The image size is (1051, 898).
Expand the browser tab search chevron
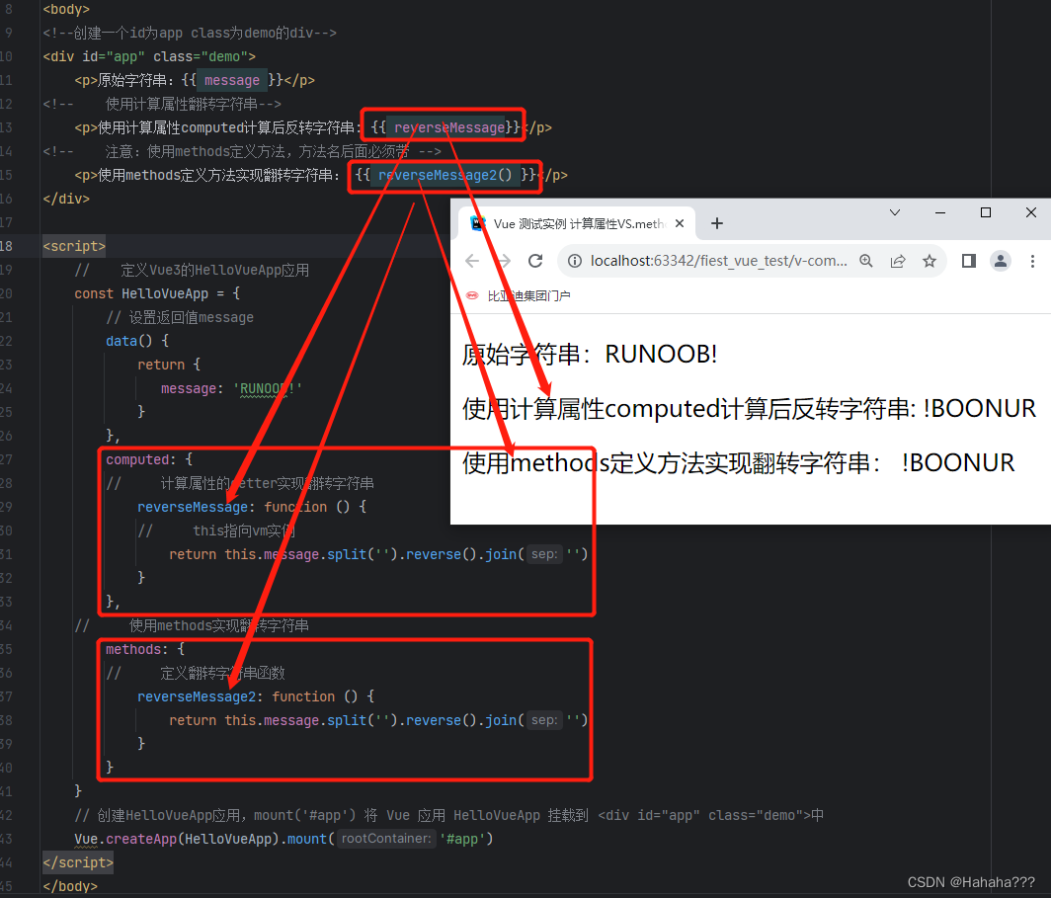(x=894, y=212)
